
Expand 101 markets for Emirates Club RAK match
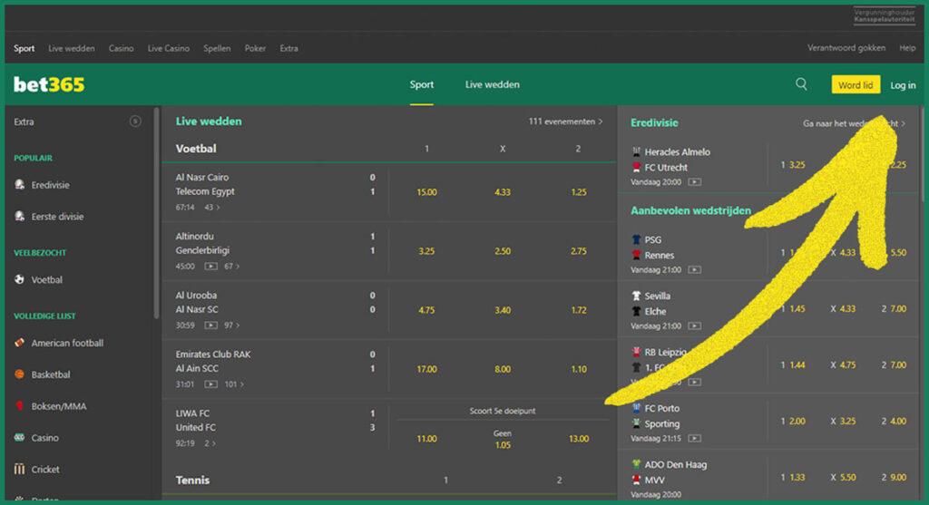(234, 384)
